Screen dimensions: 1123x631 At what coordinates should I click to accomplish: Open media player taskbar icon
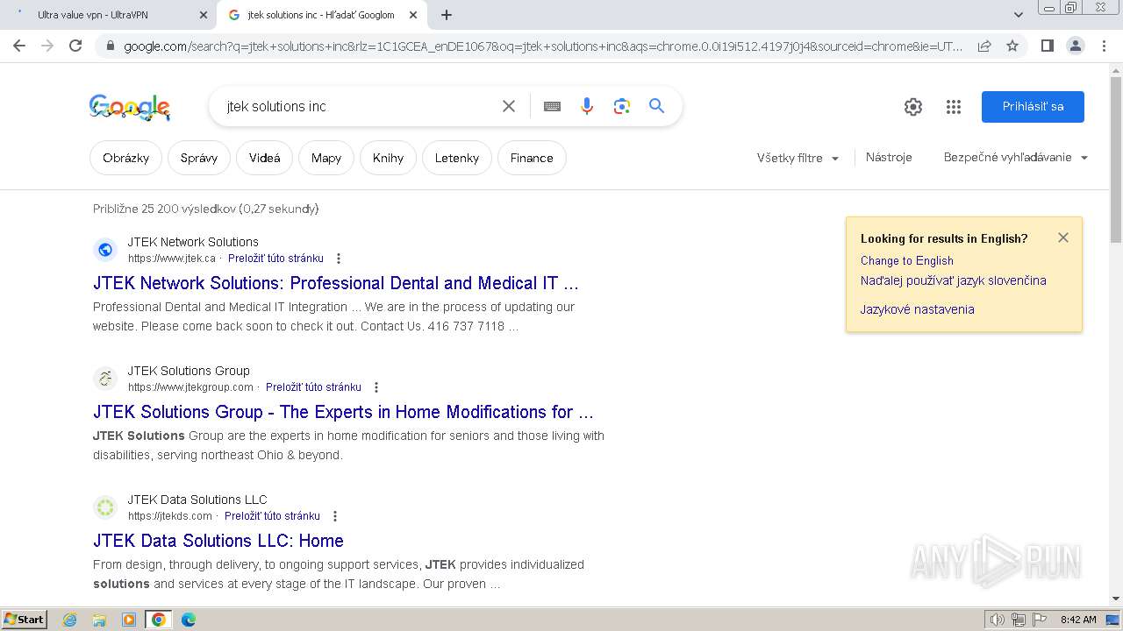[x=129, y=620]
